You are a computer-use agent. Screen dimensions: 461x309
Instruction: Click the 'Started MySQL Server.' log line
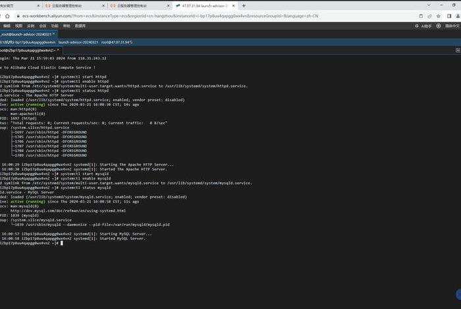tap(123, 239)
